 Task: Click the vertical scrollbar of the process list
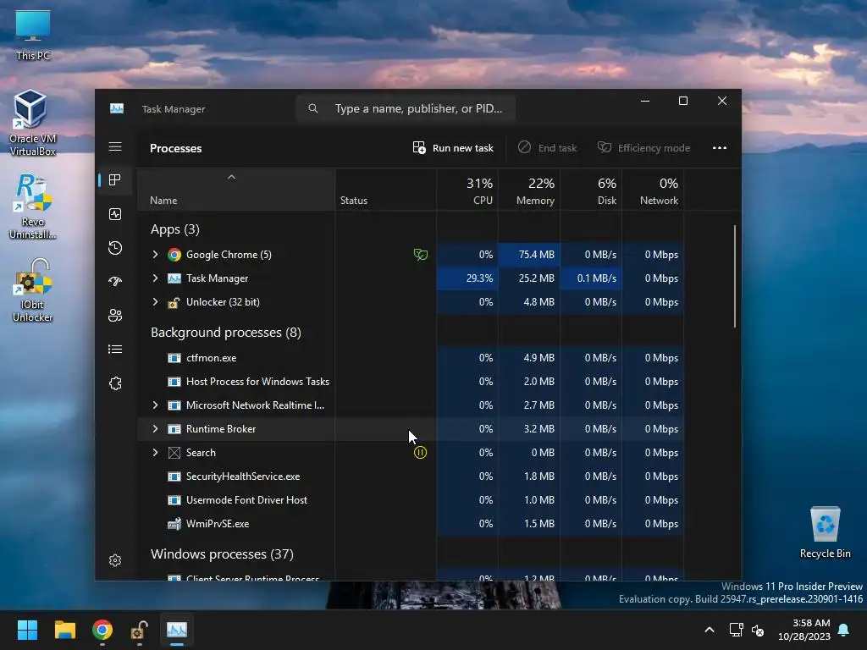tap(734, 275)
